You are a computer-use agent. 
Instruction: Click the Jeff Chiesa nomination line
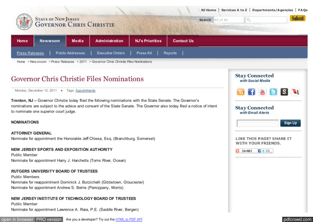[83, 139]
